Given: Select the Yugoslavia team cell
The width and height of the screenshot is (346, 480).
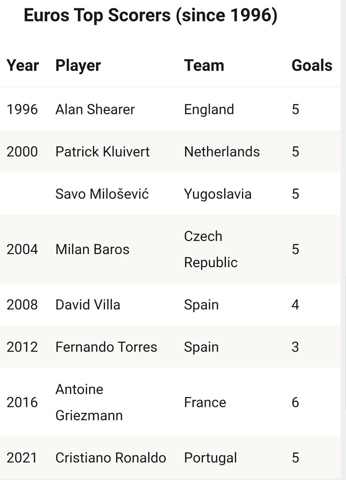Looking at the screenshot, I should click(218, 194).
